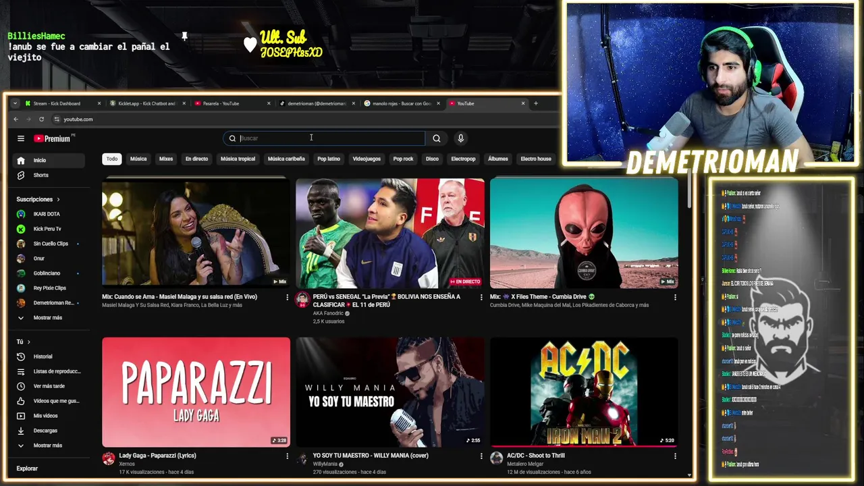The image size is (864, 486).
Task: Open Xernos channel link
Action: coord(127,464)
